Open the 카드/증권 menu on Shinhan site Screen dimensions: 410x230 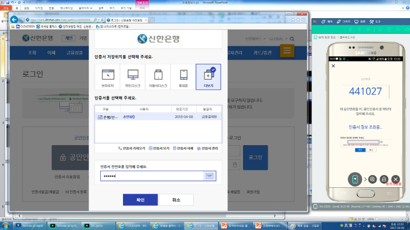262,53
